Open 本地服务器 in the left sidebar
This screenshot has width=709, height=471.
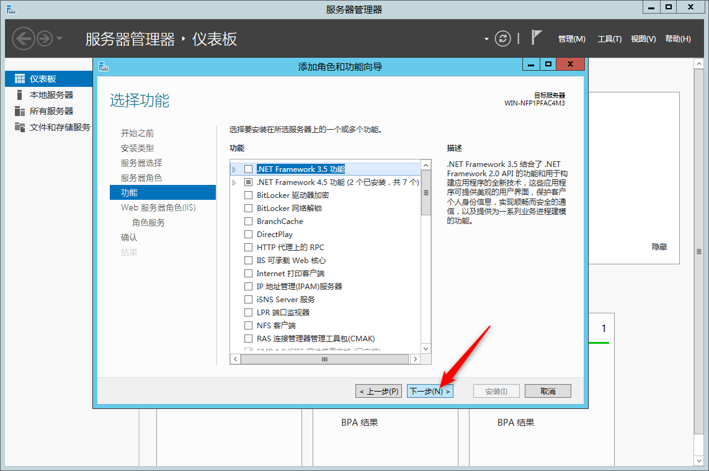click(51, 95)
